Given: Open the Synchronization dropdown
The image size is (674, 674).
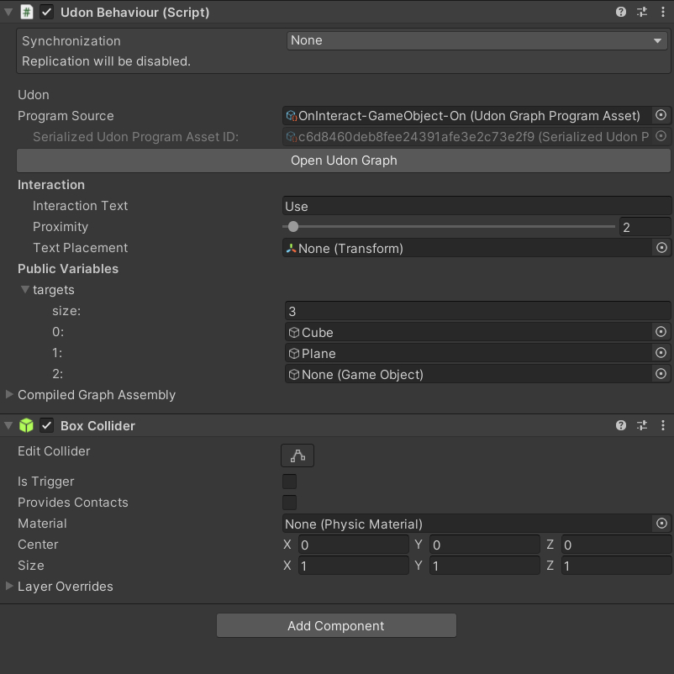Looking at the screenshot, I should pyautogui.click(x=477, y=39).
